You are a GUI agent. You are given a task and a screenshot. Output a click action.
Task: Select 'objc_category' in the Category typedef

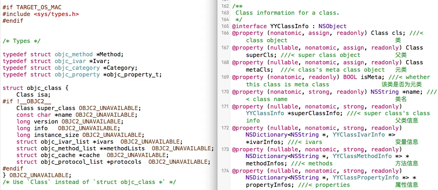coord(77,68)
